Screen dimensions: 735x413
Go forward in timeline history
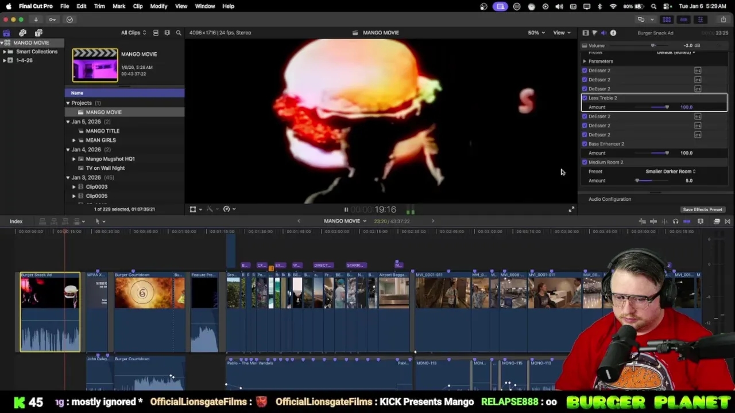pyautogui.click(x=433, y=221)
